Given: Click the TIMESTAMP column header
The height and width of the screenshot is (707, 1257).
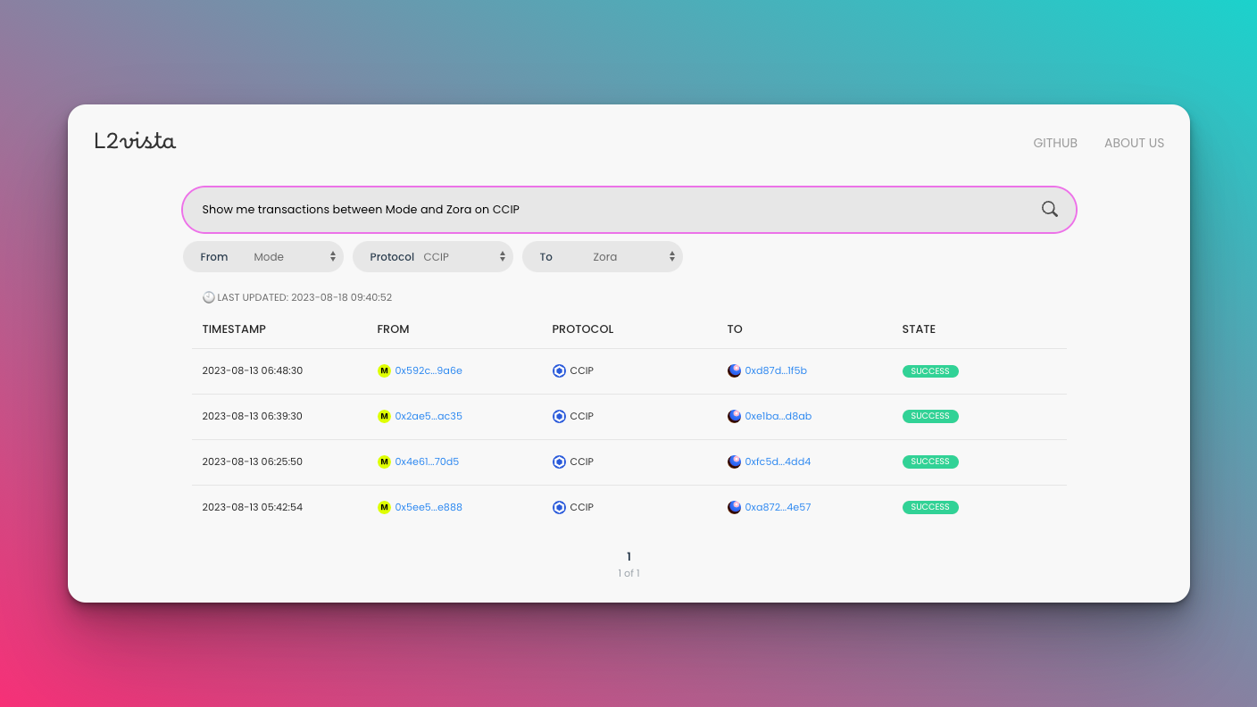Looking at the screenshot, I should coord(234,329).
